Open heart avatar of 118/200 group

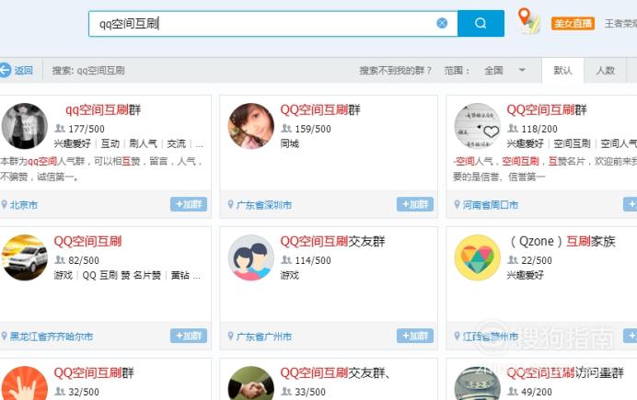click(x=478, y=126)
